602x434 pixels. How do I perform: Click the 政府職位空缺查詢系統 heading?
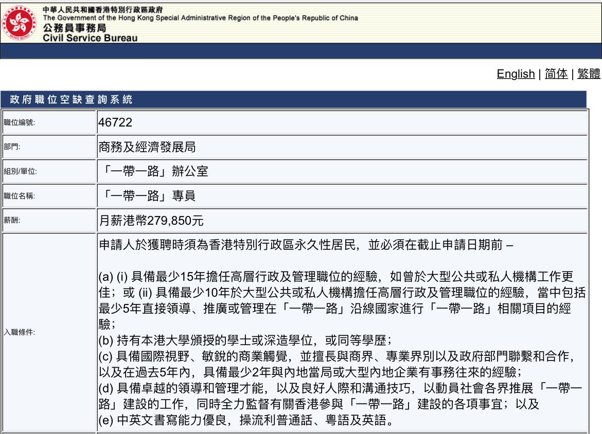pos(71,100)
